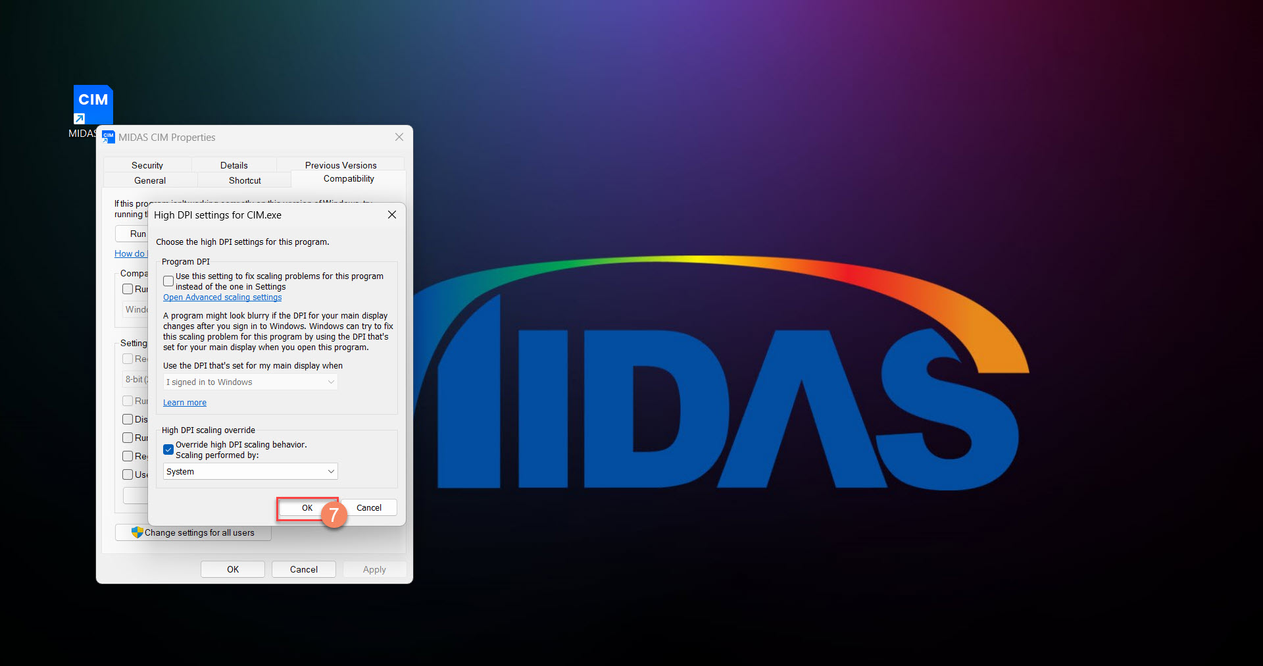Switch to the General tab

(150, 180)
